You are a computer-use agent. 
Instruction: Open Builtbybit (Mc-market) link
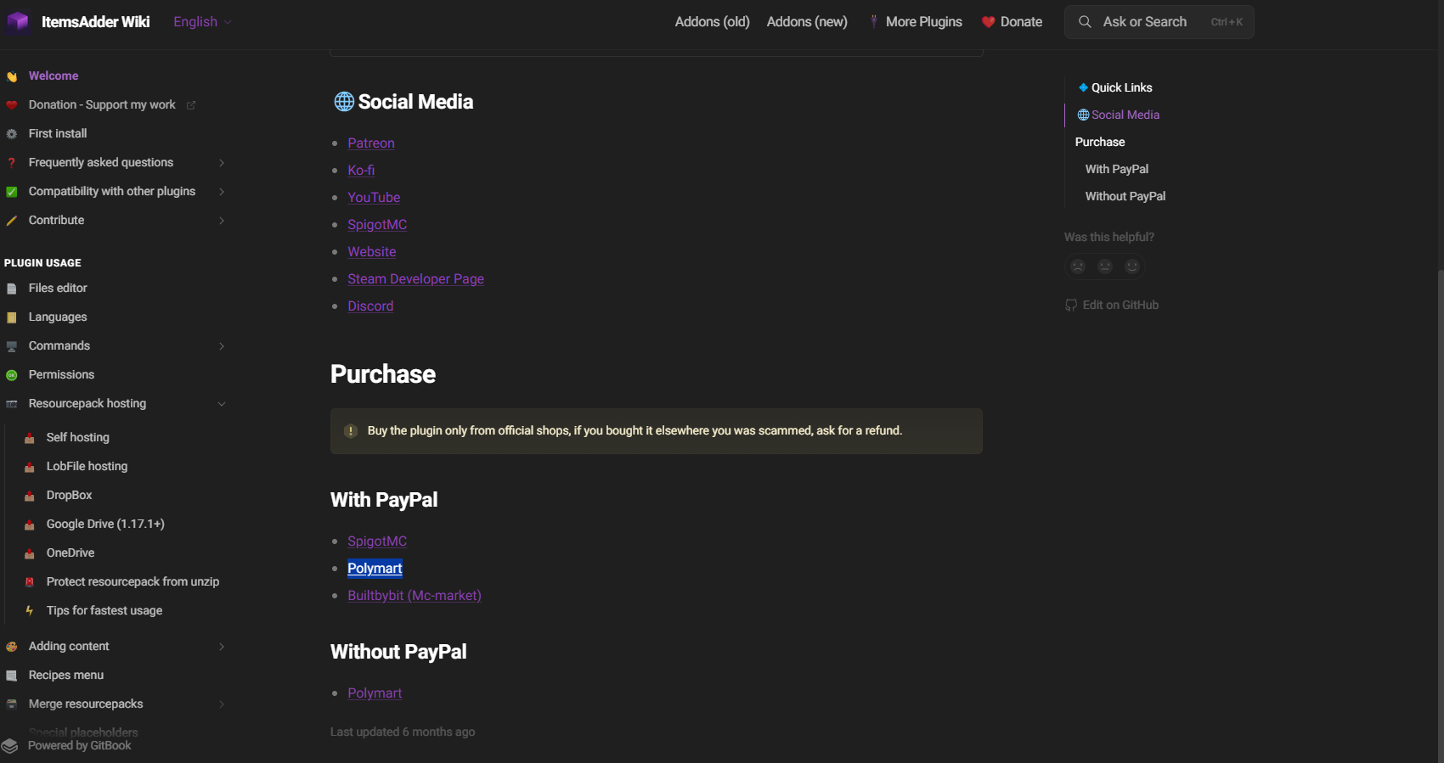pyautogui.click(x=415, y=596)
